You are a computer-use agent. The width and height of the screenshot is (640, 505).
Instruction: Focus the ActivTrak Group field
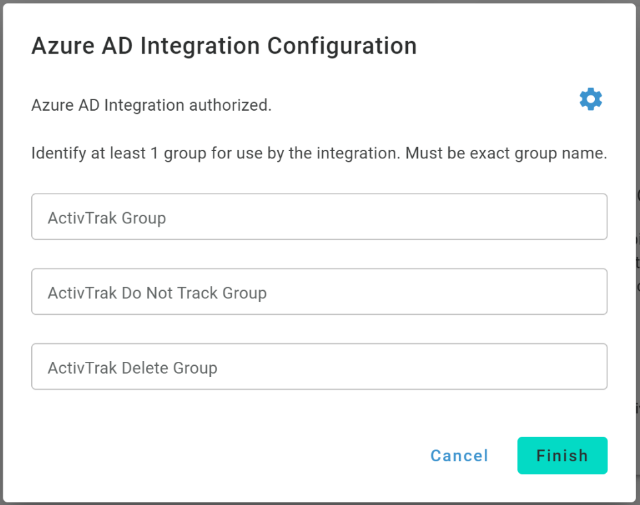click(319, 217)
